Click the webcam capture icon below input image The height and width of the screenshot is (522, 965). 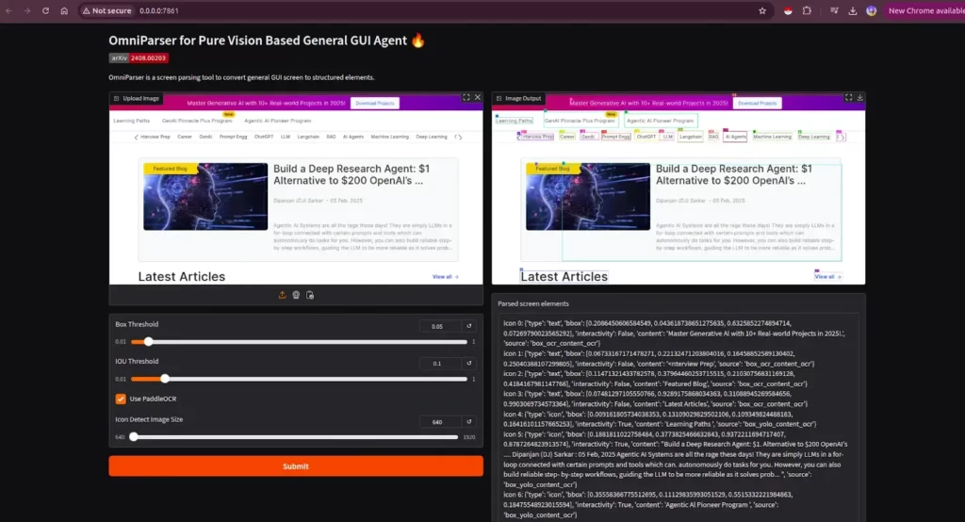click(x=296, y=295)
